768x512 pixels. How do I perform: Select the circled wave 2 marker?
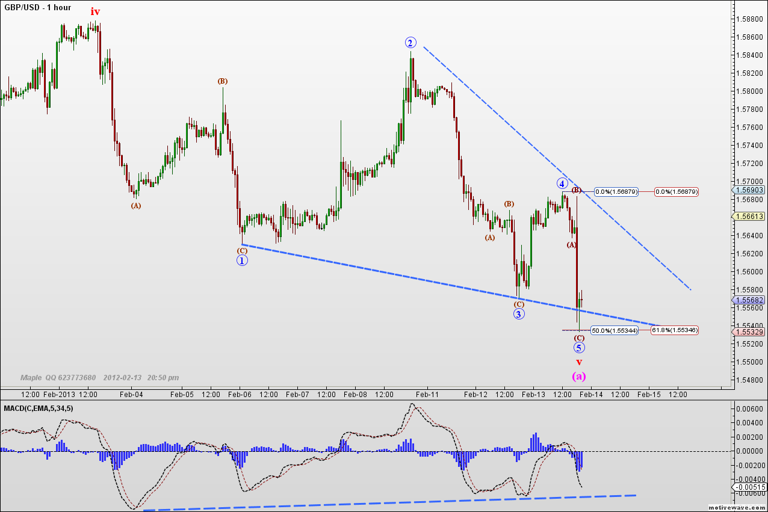coord(412,42)
